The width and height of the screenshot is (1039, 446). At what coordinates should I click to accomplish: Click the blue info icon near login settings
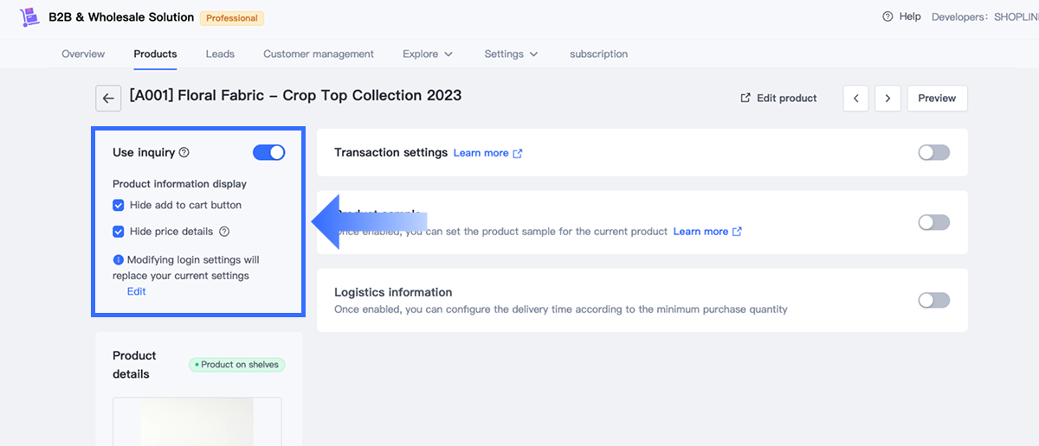click(119, 259)
